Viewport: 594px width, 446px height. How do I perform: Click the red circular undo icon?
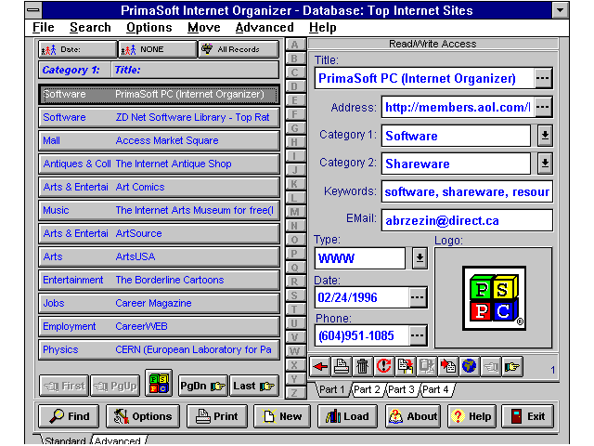[x=383, y=366]
